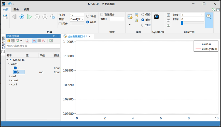
Task: Expand the cos1 tree node
Action: (9, 84)
